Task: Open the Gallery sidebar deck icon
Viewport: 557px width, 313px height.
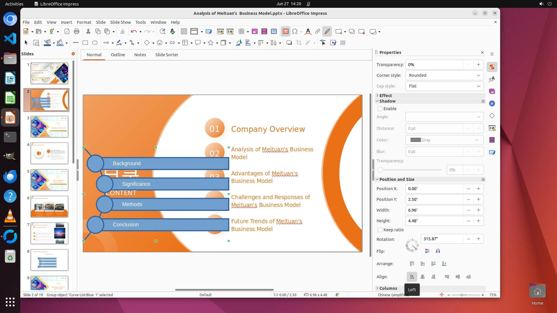Action: (x=492, y=92)
